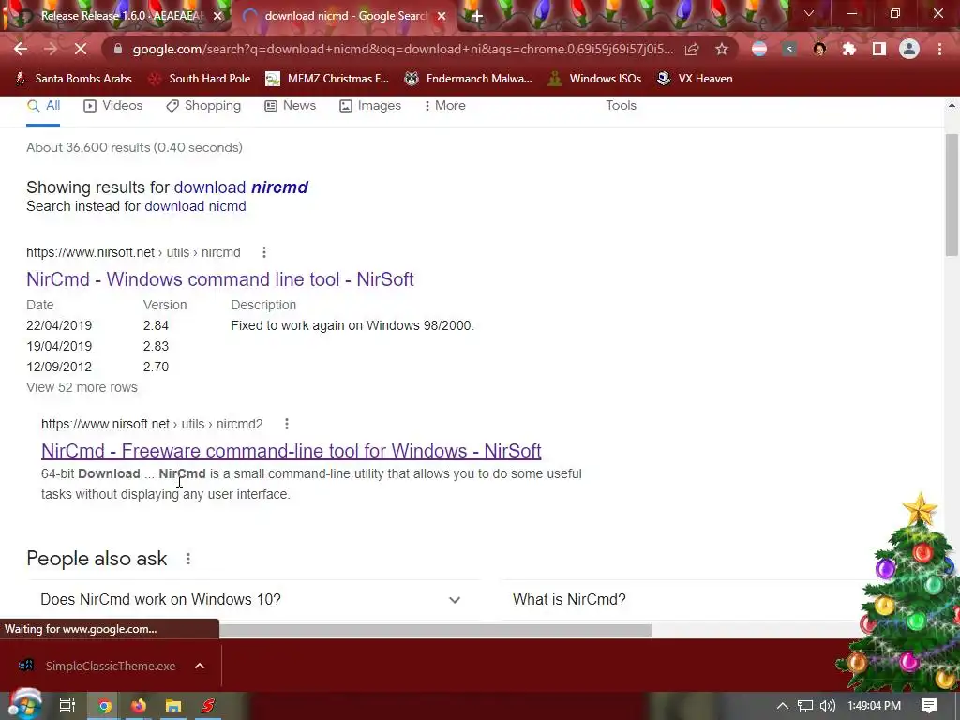The image size is (960, 720).
Task: Select the All search tab
Action: 43,105
